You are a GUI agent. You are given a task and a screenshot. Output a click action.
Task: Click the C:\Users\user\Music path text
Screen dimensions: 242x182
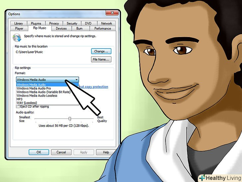coord(29,52)
